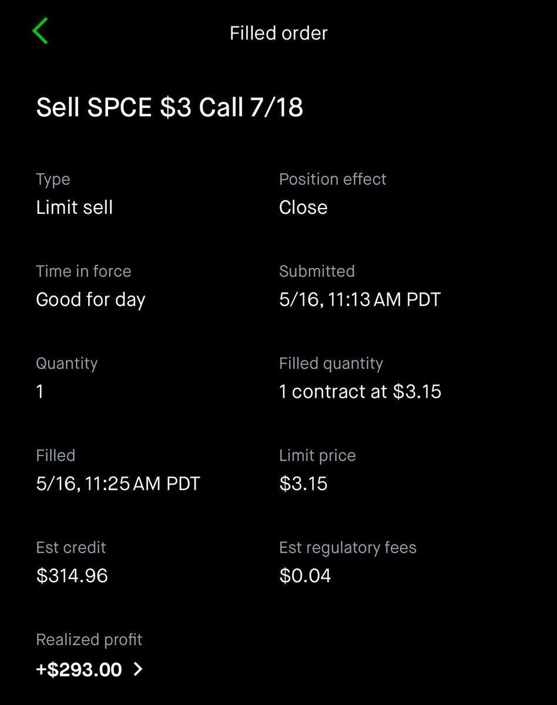This screenshot has width=557, height=705.
Task: Tap the Close position effect value
Action: (303, 207)
